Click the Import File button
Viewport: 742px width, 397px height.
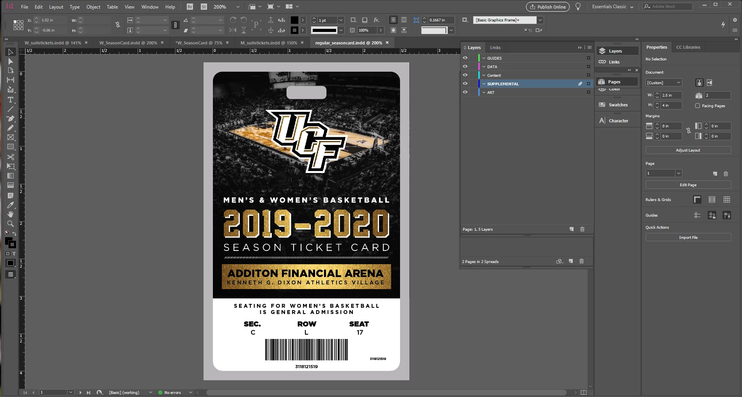(688, 237)
